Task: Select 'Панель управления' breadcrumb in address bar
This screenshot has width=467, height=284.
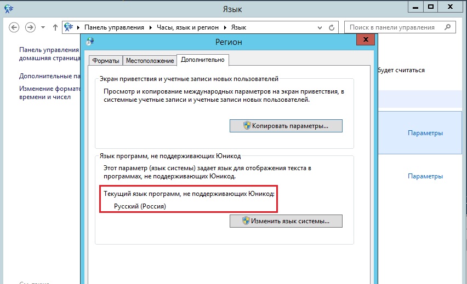Action: 114,27
